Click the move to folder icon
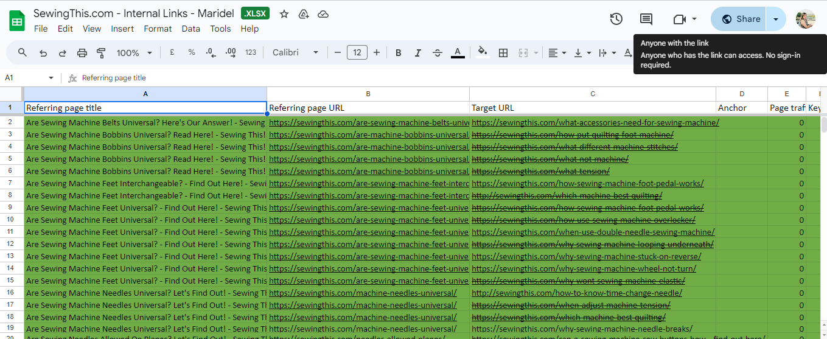 pos(304,14)
